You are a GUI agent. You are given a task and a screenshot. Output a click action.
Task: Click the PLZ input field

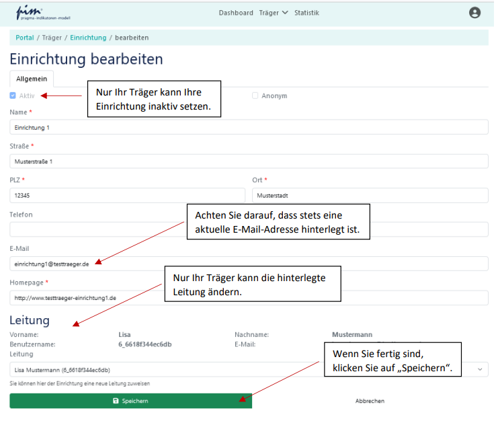pos(127,196)
